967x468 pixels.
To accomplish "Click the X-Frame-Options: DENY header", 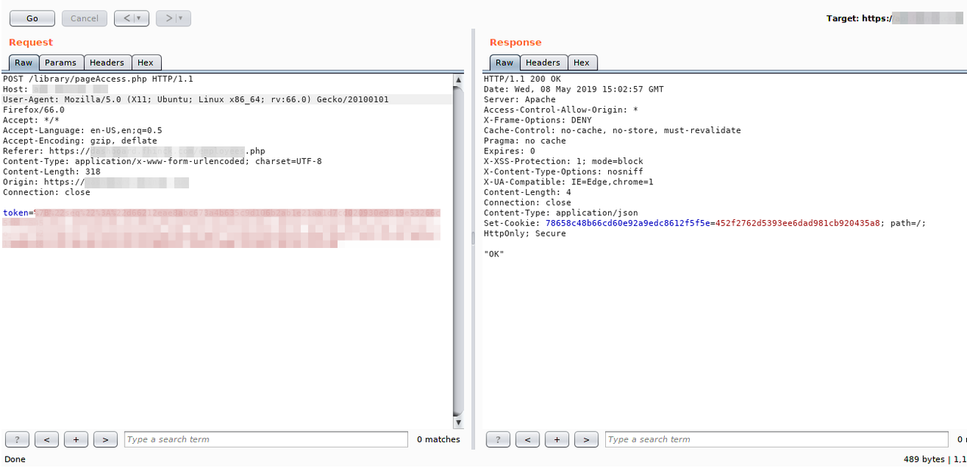I will (538, 120).
